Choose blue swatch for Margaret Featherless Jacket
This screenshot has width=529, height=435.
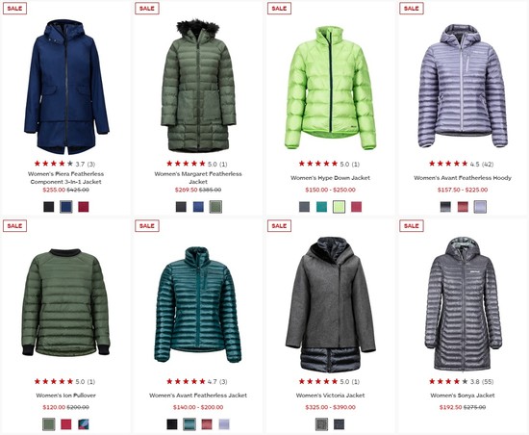(198, 207)
